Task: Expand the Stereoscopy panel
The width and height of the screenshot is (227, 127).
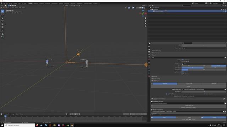Action: [155, 53]
